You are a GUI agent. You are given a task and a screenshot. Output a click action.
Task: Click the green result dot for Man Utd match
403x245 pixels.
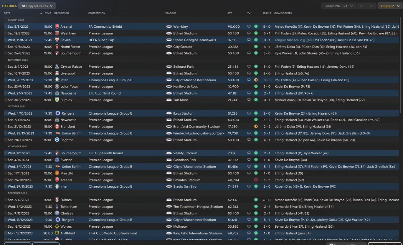click(256, 173)
